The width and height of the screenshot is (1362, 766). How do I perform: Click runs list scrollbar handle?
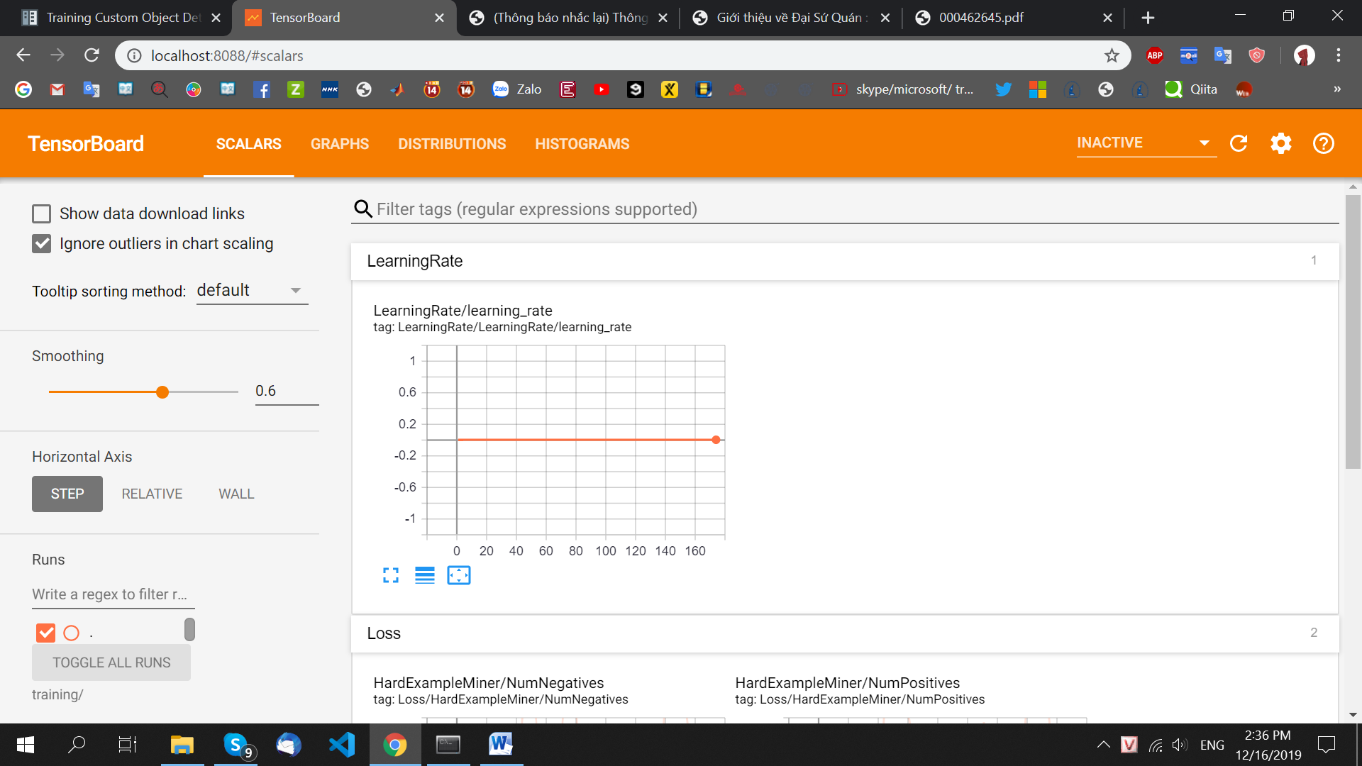(x=189, y=630)
